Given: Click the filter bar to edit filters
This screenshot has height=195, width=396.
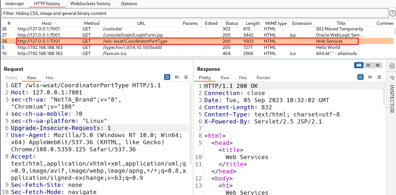Looking at the screenshot, I should [x=195, y=13].
